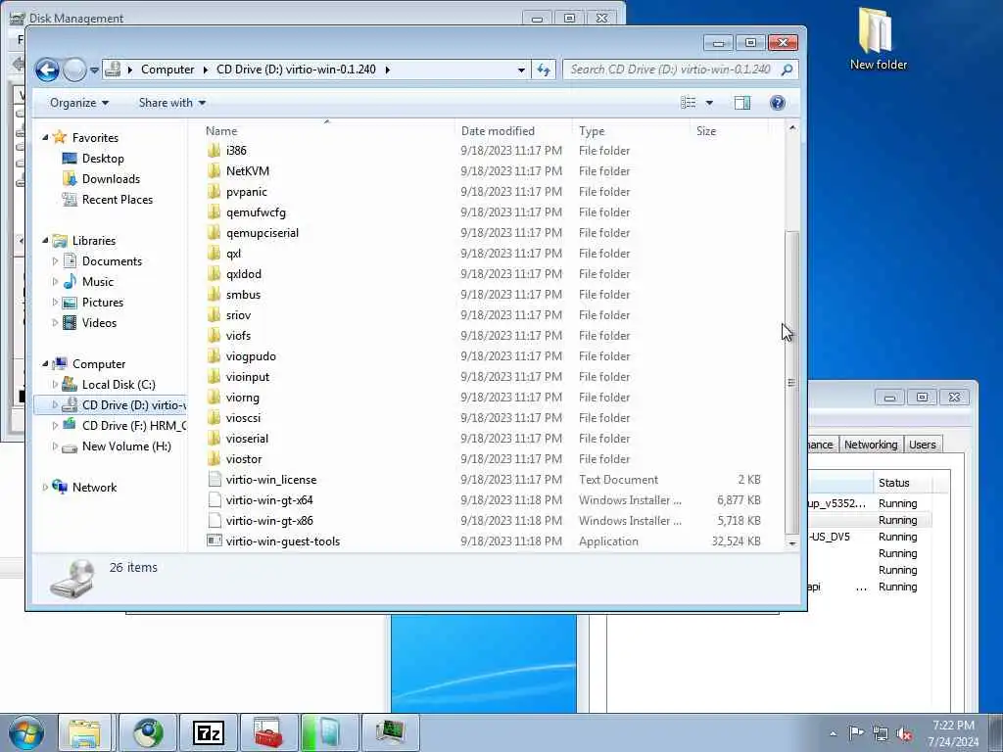Select Desktop in Favorites
This screenshot has height=752, width=1003.
click(102, 159)
